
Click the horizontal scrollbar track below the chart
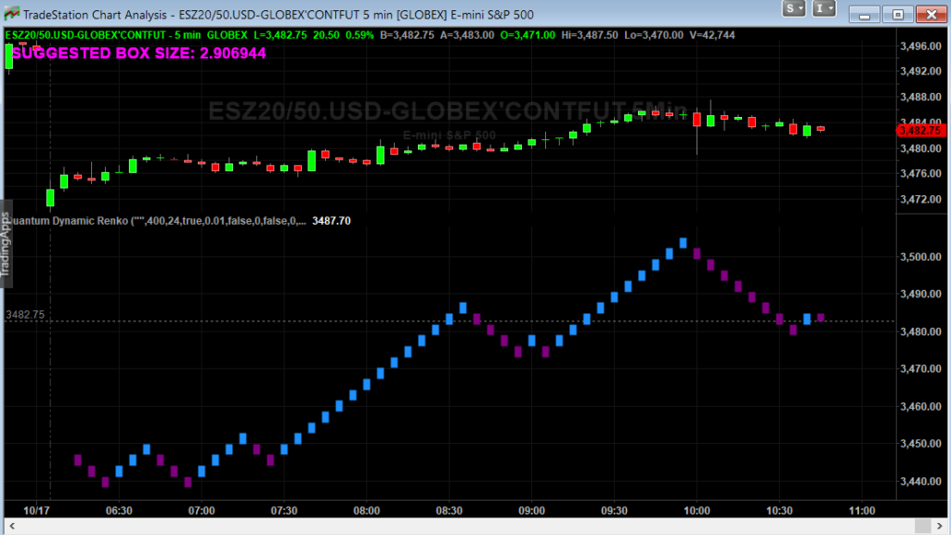(464, 526)
